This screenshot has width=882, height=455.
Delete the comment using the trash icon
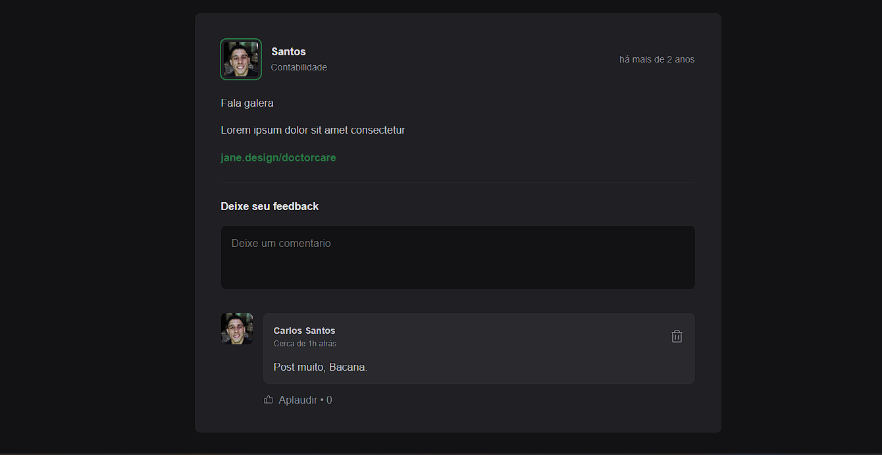click(677, 336)
